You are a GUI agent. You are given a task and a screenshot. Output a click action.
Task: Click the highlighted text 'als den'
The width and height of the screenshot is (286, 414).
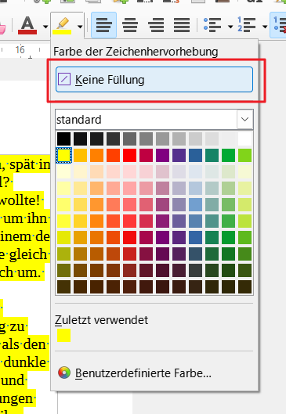(x=24, y=344)
